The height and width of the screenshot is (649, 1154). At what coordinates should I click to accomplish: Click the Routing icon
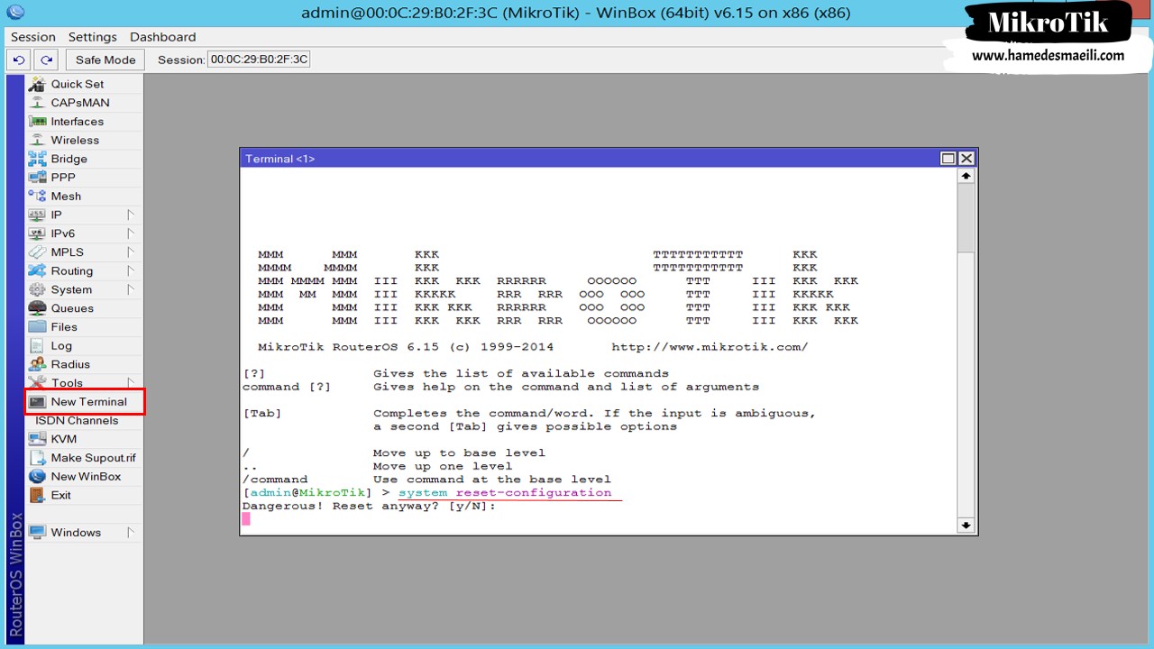click(x=37, y=270)
